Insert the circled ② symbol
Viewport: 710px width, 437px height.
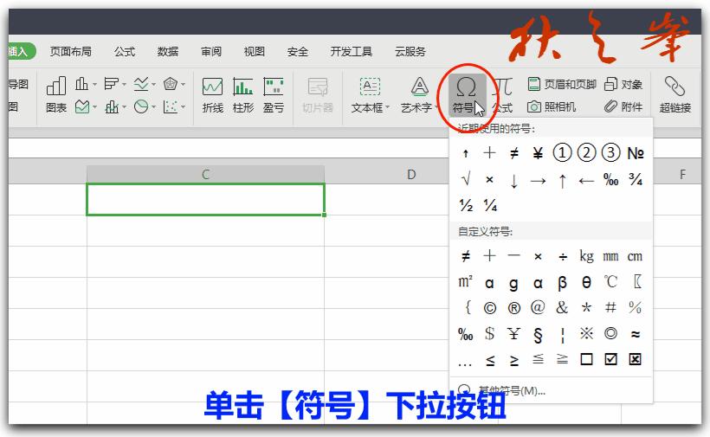(586, 153)
